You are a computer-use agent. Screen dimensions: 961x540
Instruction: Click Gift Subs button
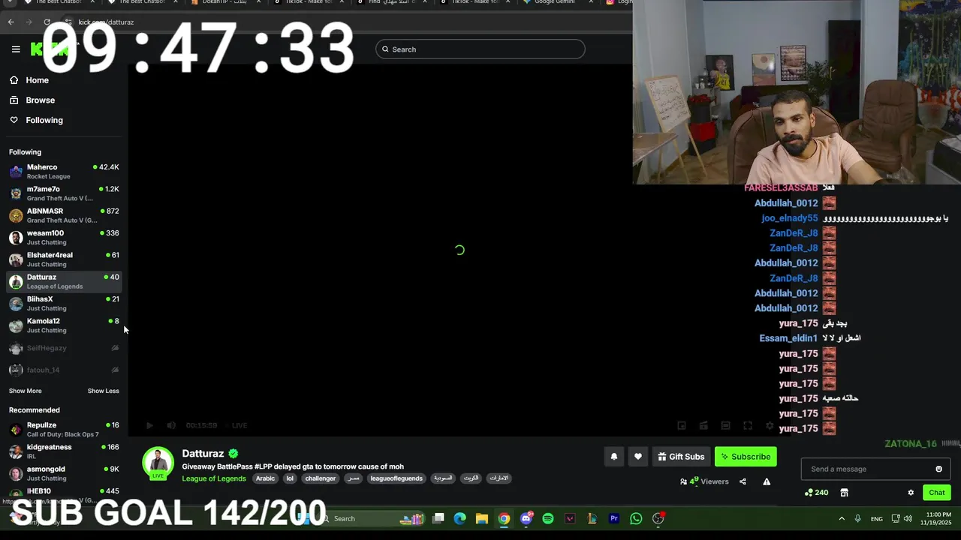[x=681, y=457]
